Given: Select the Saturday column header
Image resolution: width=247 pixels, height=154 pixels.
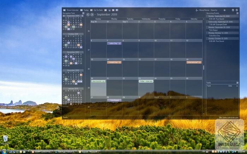Looking at the screenshot, I should [x=194, y=19].
